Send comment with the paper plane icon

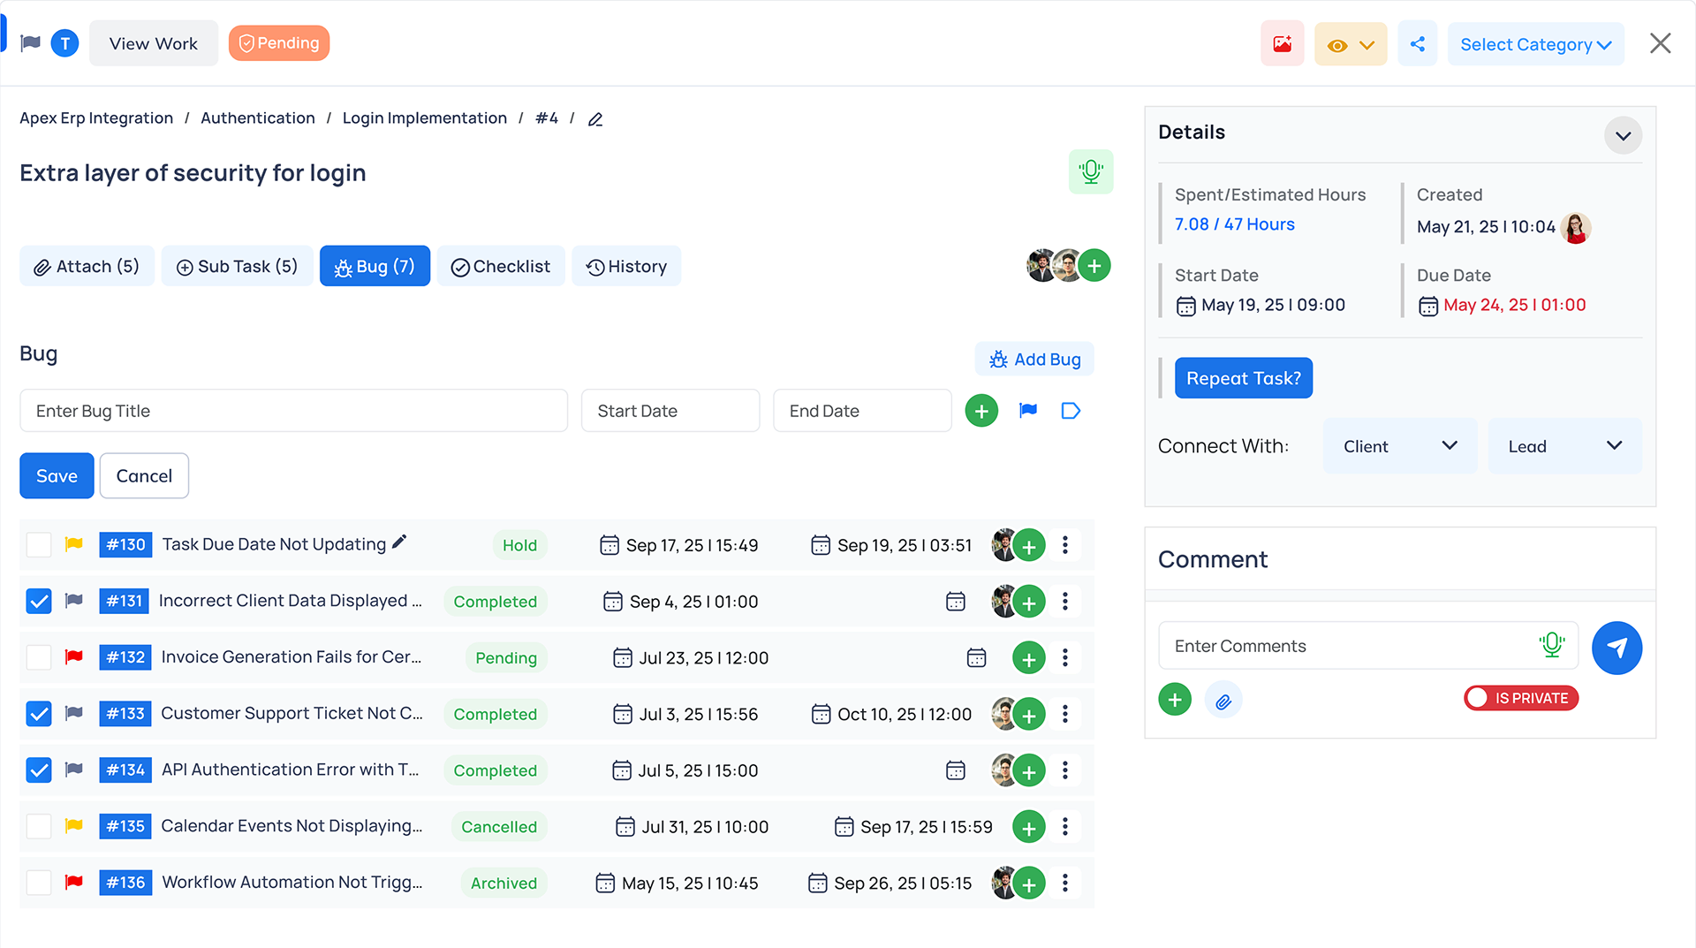pyautogui.click(x=1616, y=648)
